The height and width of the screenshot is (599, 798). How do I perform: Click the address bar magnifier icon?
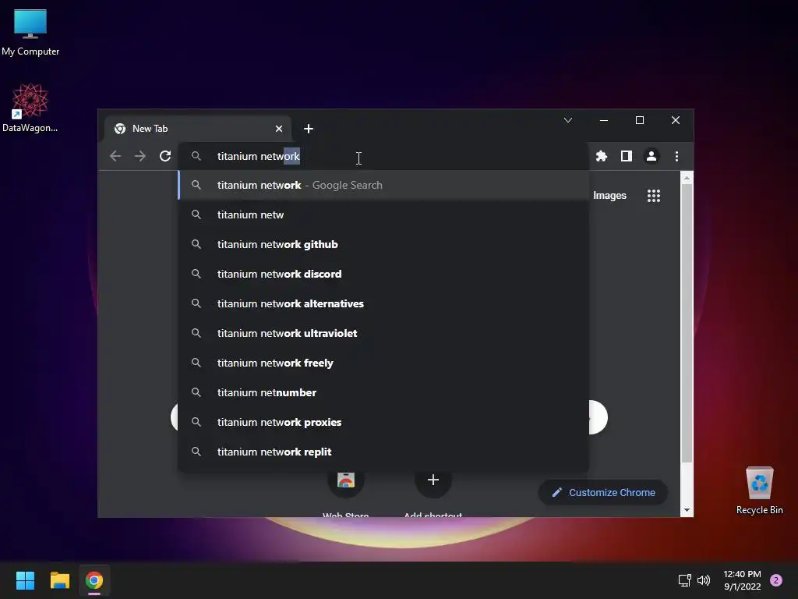coord(196,156)
